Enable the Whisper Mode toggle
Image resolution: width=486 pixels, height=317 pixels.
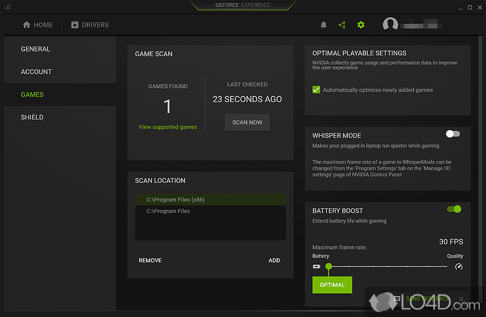[453, 134]
